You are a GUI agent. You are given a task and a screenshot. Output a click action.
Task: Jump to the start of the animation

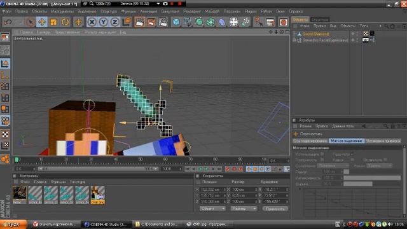(x=188, y=169)
